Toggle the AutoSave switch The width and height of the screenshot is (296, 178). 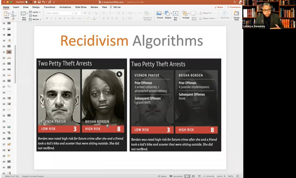[x=28, y=2]
